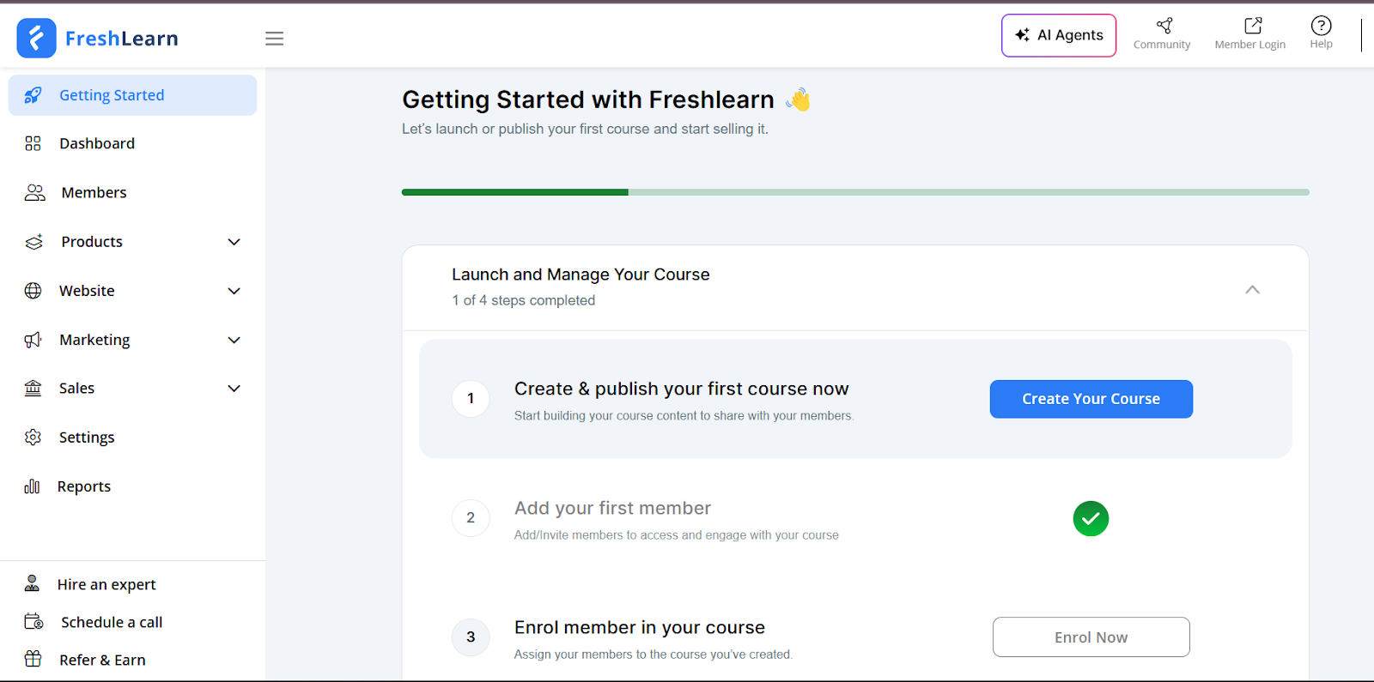This screenshot has height=682, width=1374.
Task: Collapse the Launch and Manage Your Course section
Action: [x=1252, y=290]
